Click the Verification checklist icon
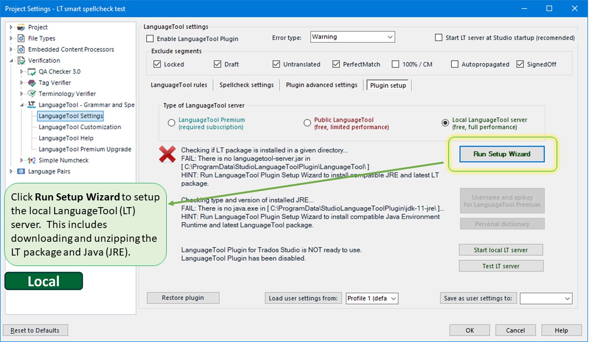Image resolution: width=608 pixels, height=342 pixels. click(21, 61)
